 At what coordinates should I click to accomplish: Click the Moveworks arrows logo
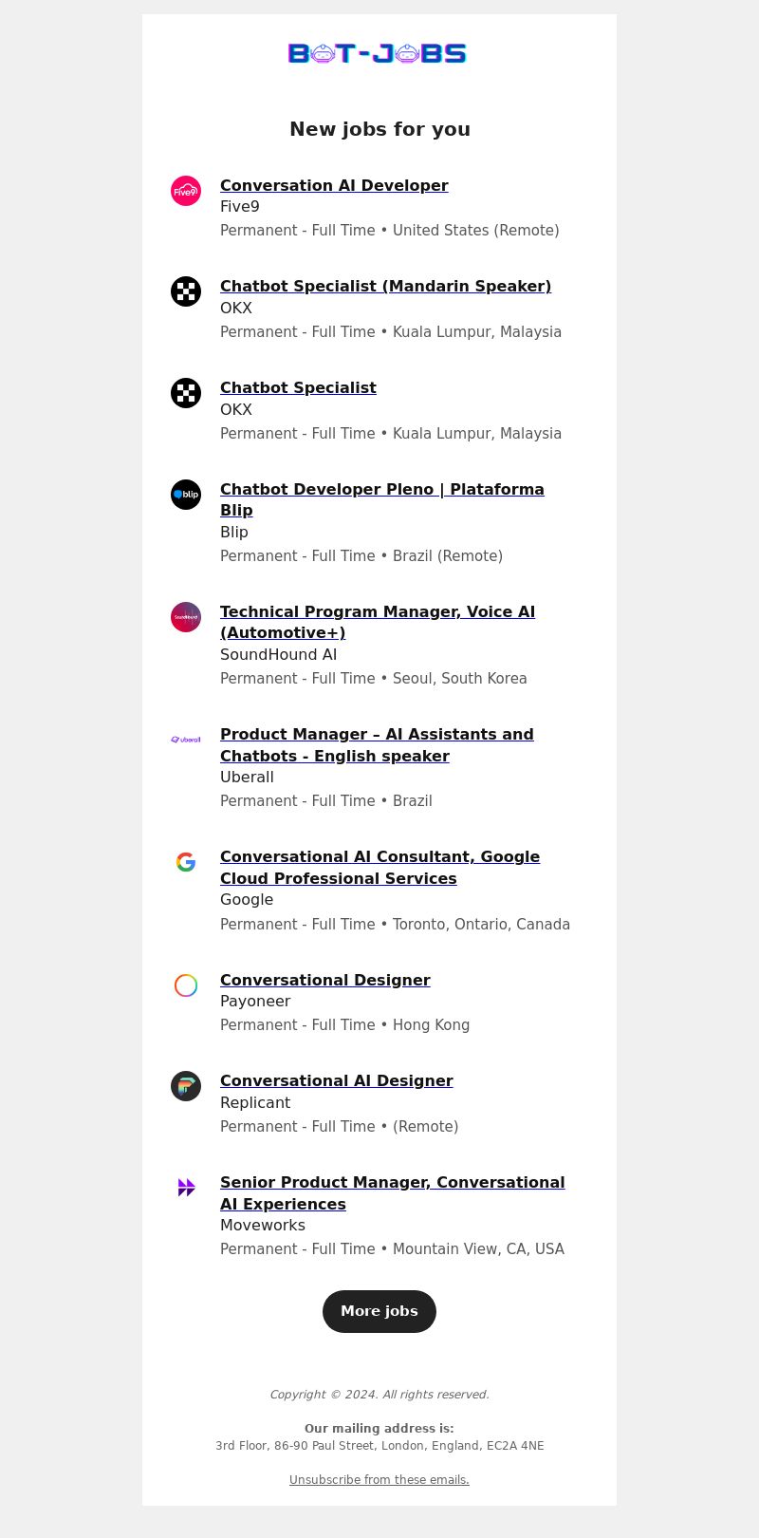click(186, 1188)
